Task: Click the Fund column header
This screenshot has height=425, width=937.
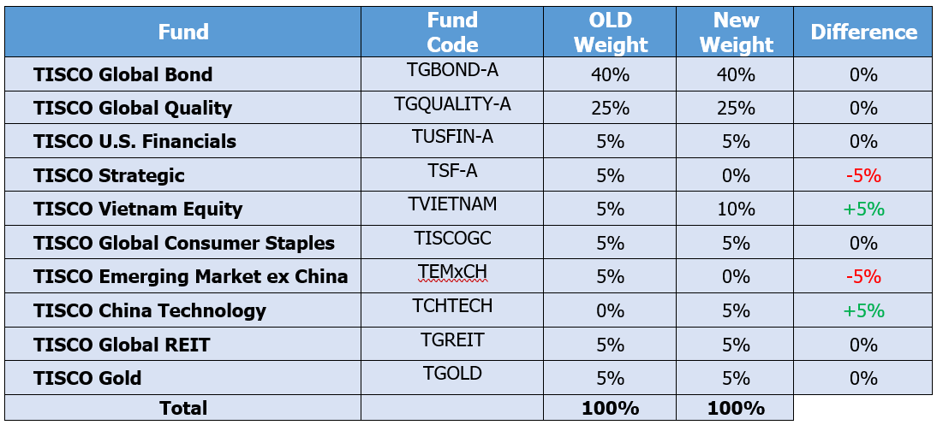Action: click(182, 32)
